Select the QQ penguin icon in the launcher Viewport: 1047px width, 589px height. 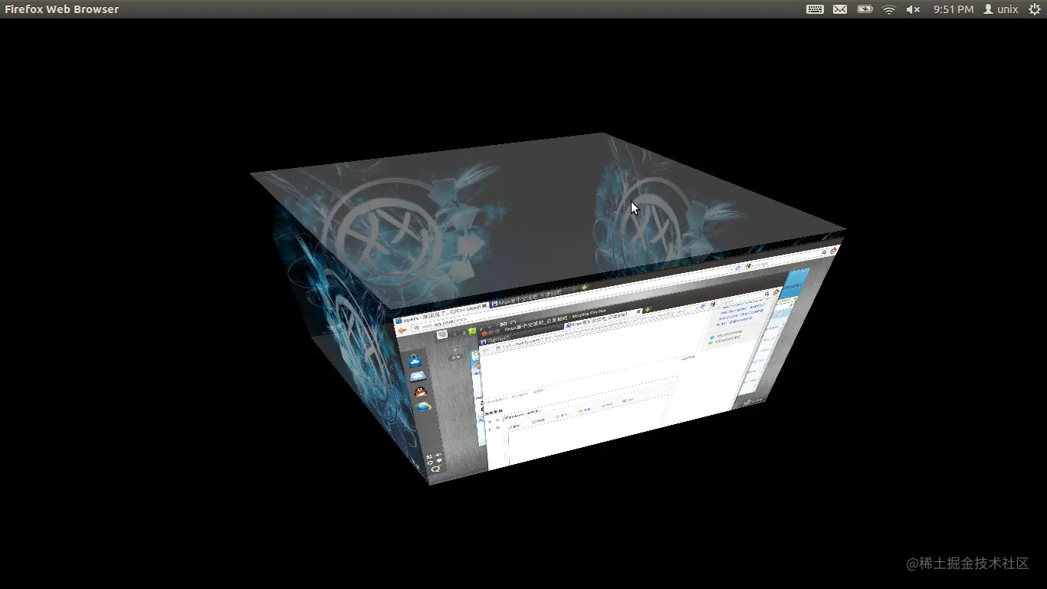pos(420,392)
